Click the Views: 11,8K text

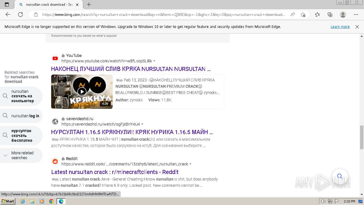pyautogui.click(x=160, y=100)
